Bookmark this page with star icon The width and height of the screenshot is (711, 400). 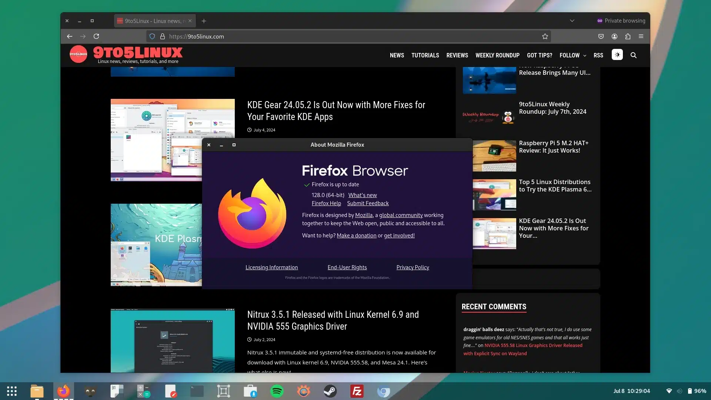pyautogui.click(x=545, y=36)
